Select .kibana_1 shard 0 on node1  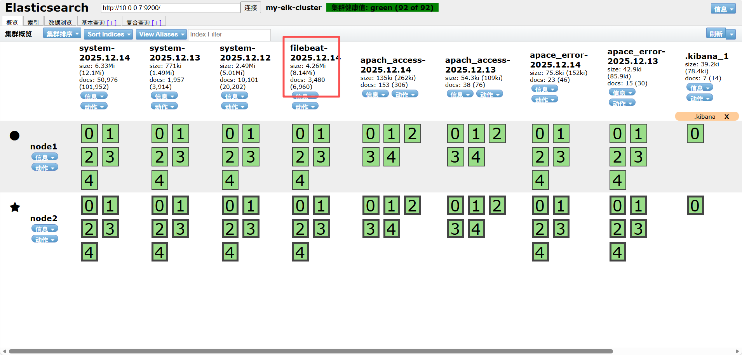tap(695, 133)
